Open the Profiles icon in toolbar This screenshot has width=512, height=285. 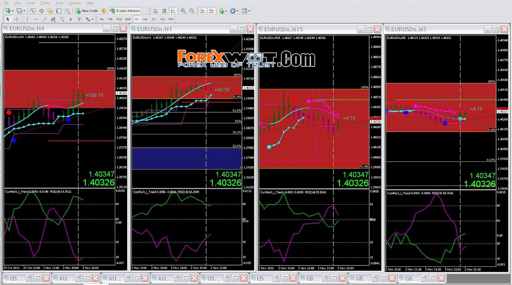coord(19,11)
